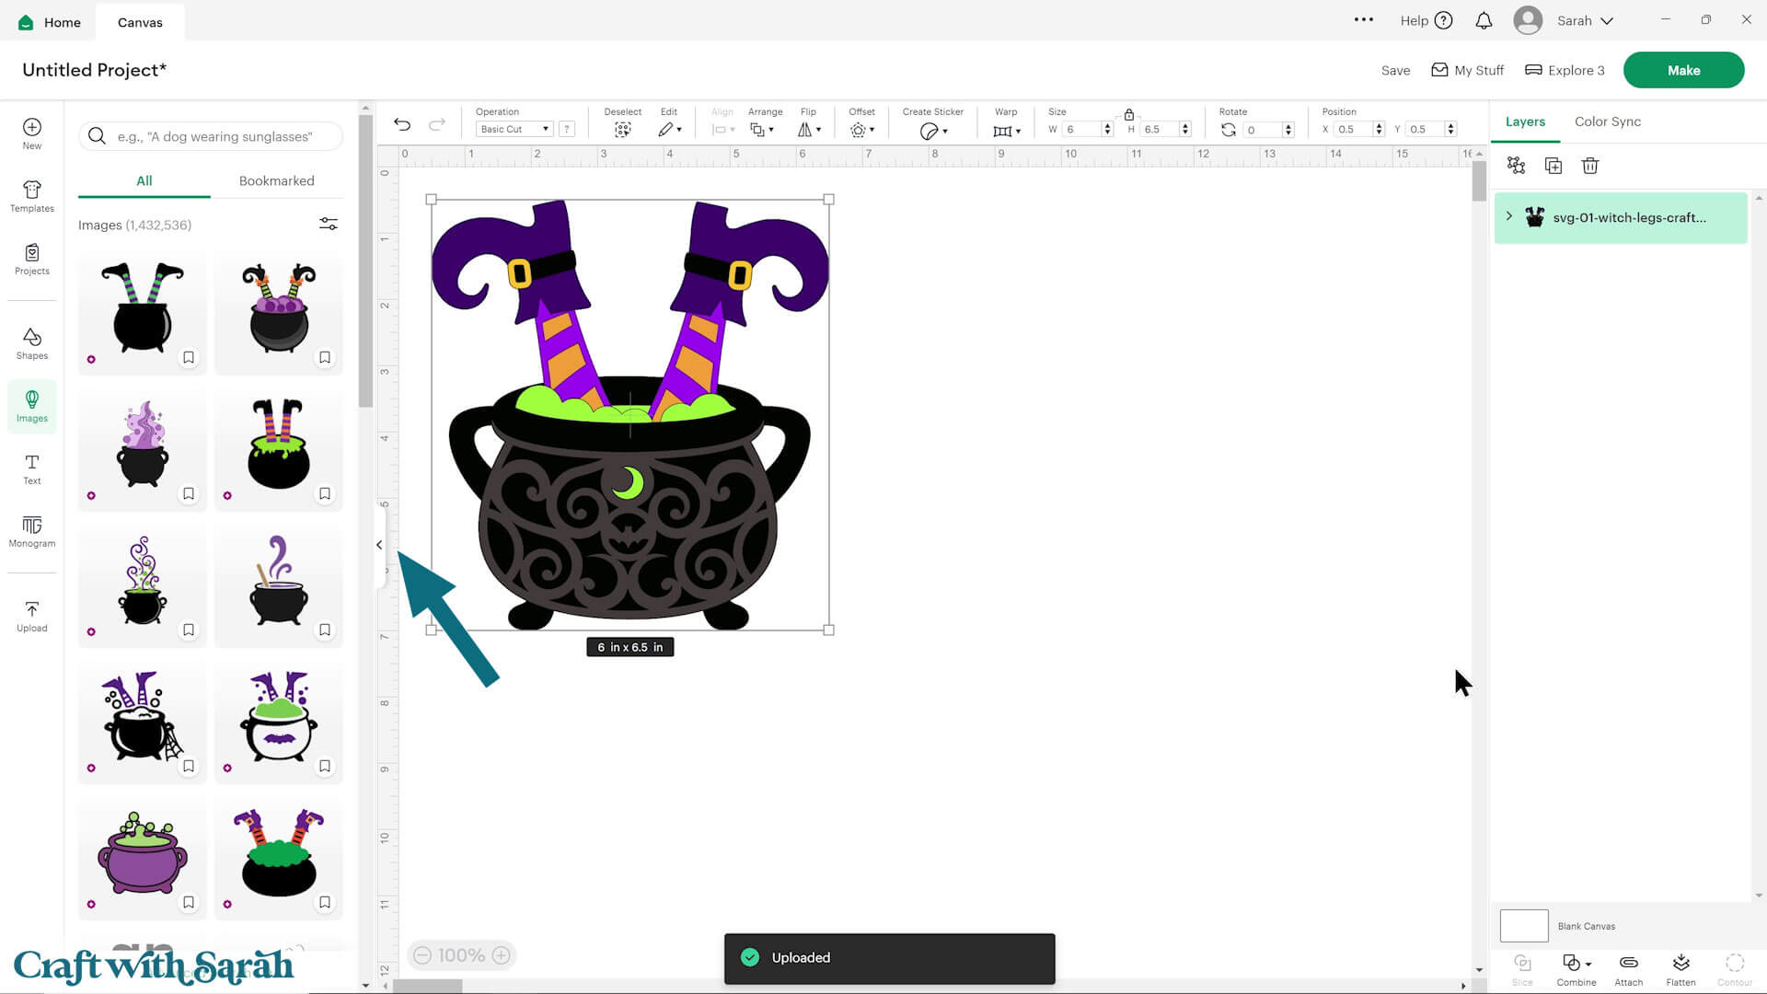Screen dimensions: 1767x994
Task: Open the Basic Cut operation dropdown
Action: pos(512,129)
